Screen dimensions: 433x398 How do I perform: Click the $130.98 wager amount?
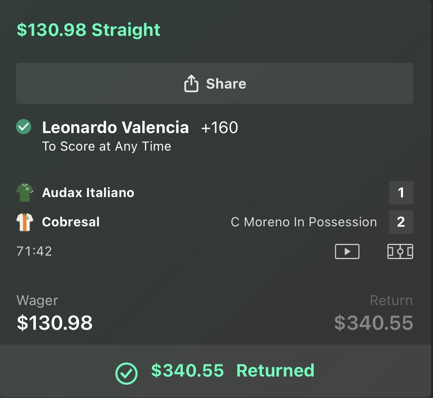coord(55,323)
